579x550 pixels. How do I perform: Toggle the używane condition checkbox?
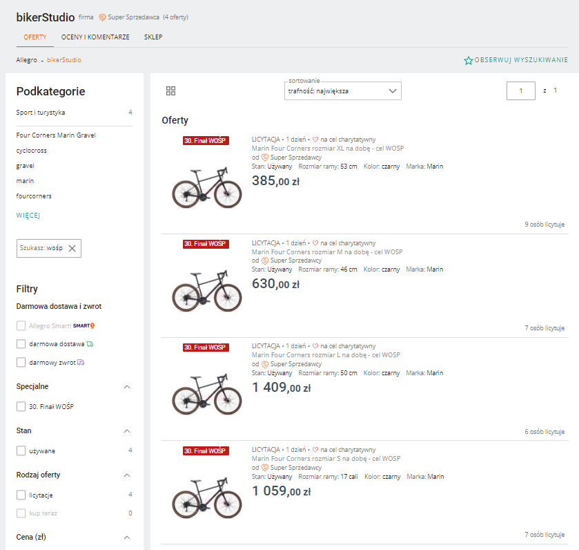coord(21,451)
